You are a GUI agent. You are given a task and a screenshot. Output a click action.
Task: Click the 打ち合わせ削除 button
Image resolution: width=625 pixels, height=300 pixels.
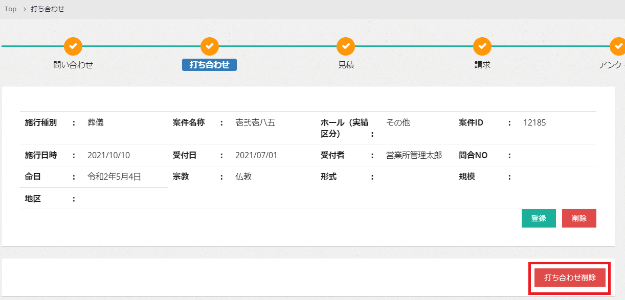tap(570, 278)
